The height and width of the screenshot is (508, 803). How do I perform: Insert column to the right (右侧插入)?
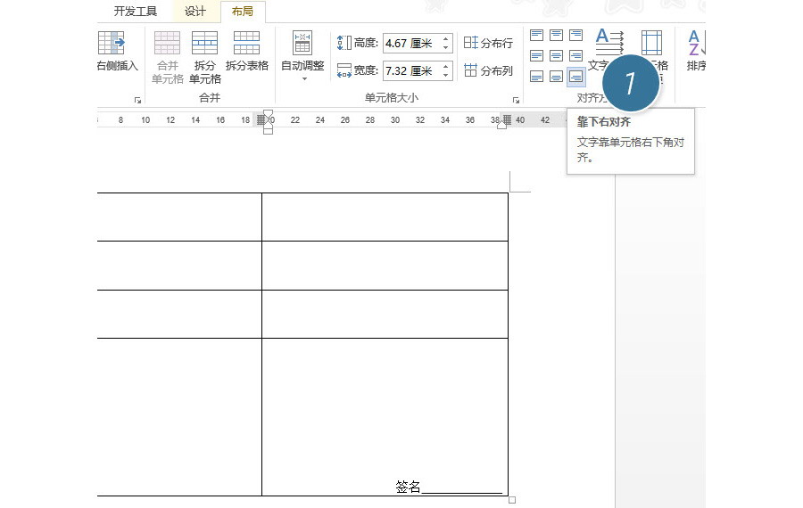pos(117,51)
